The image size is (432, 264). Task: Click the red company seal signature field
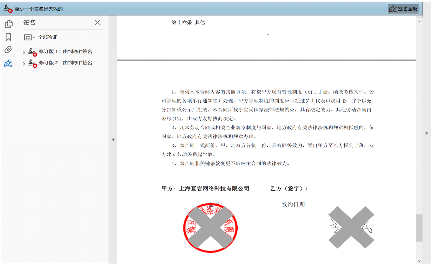point(210,227)
